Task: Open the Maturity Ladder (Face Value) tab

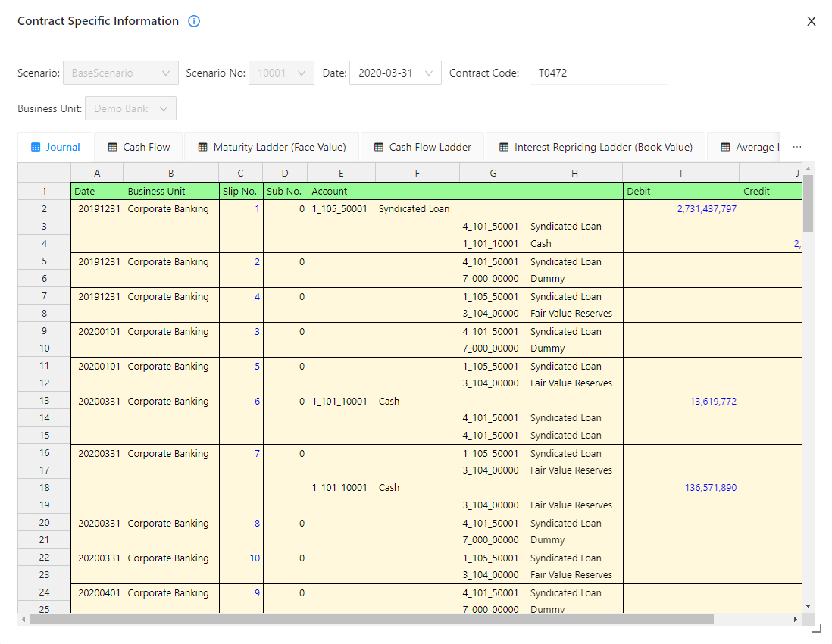Action: (x=271, y=147)
